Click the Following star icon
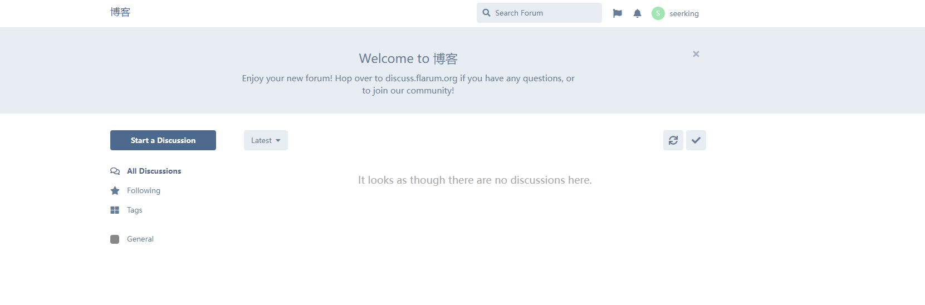The width and height of the screenshot is (925, 305). (115, 190)
